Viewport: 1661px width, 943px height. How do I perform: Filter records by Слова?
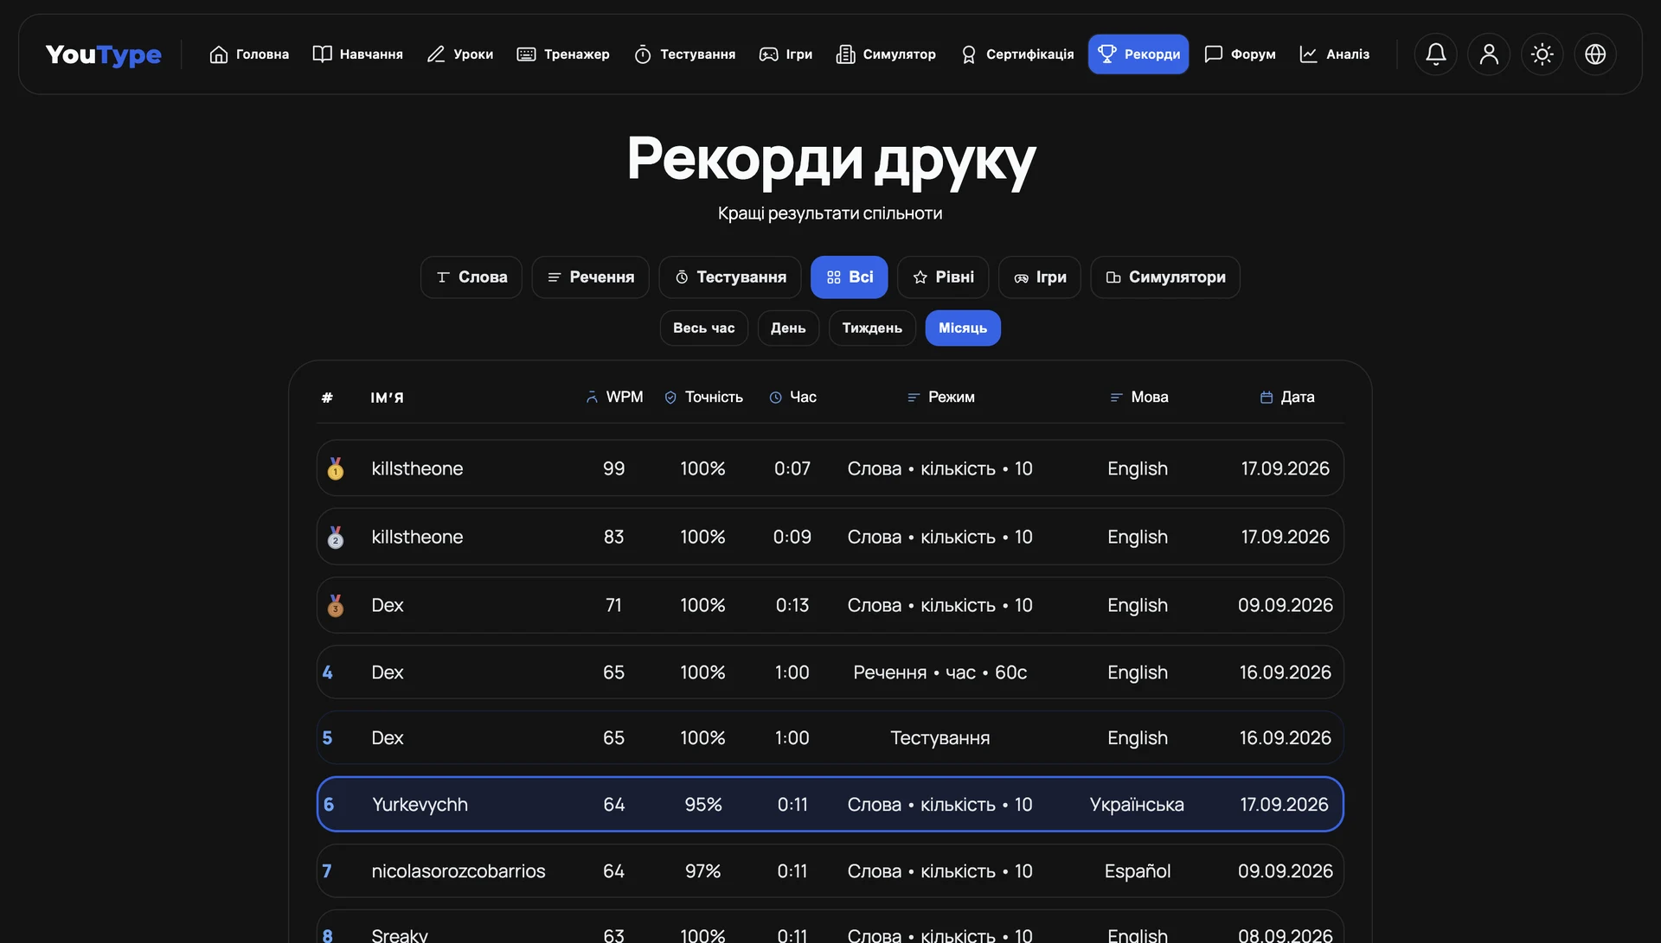(x=471, y=277)
